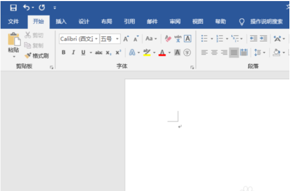This screenshot has width=302, height=191.
Task: Expand the 粘贴 paste options arrow
Action: click(x=14, y=56)
